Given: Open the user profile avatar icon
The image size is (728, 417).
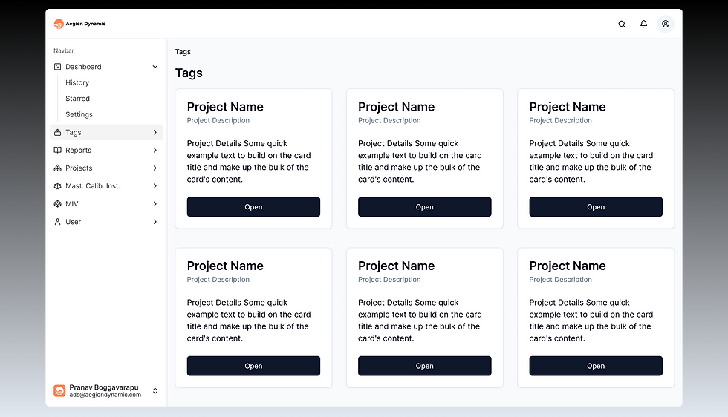Looking at the screenshot, I should point(666,24).
